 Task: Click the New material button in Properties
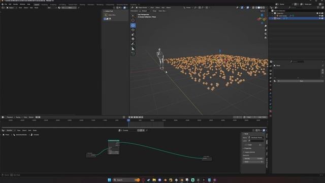pos(301,81)
